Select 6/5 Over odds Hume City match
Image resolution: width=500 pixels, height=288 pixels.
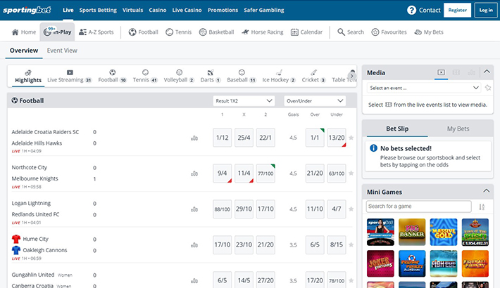(x=315, y=244)
